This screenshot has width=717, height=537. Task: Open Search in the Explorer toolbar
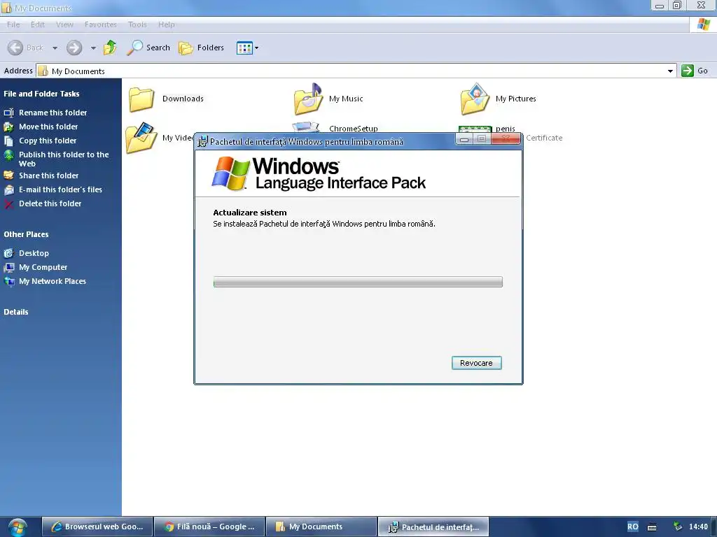(x=148, y=48)
